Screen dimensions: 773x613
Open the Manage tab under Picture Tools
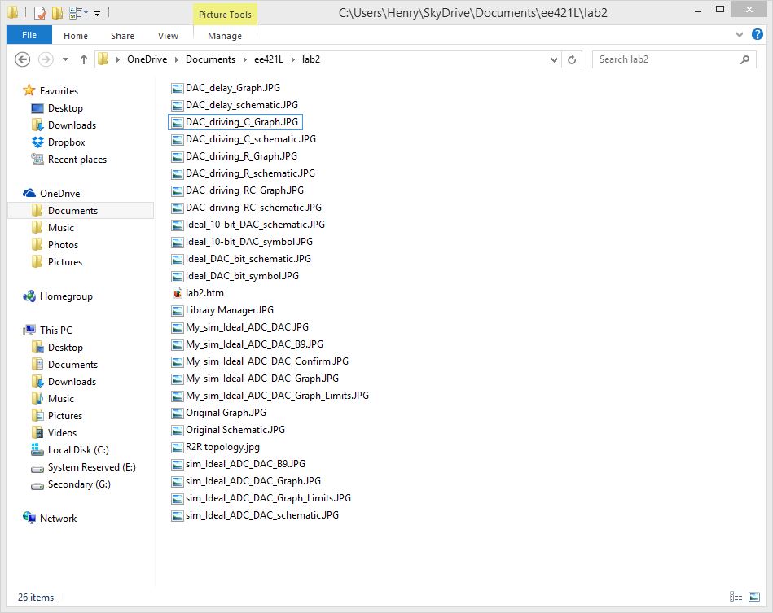click(224, 36)
